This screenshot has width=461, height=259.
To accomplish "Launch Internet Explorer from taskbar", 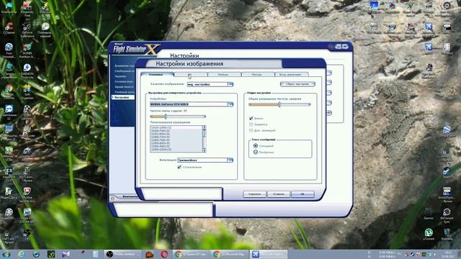I will click(x=21, y=254).
